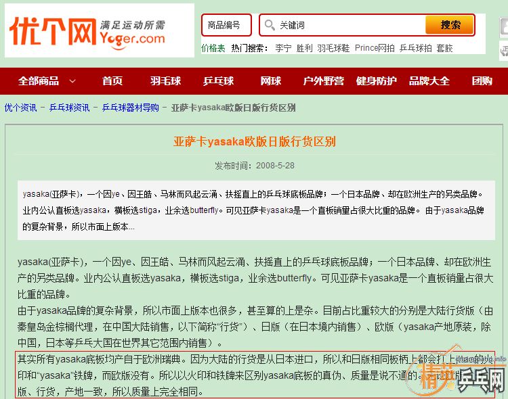This screenshot has height=399, width=508.
Task: Open the 品牌大全 menu item
Action: [x=429, y=81]
